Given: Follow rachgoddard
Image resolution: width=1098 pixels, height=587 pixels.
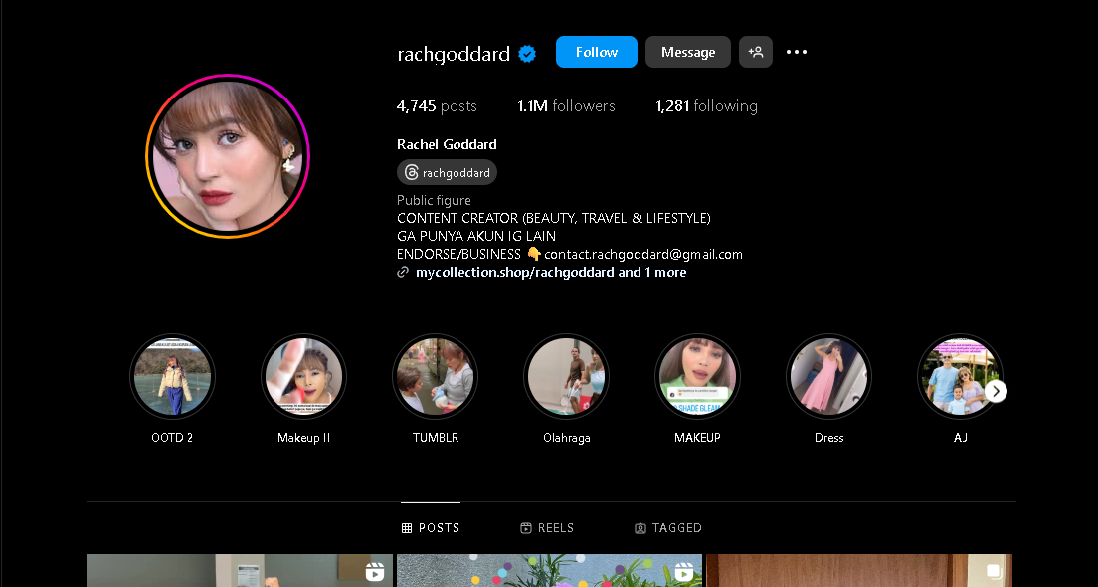Looking at the screenshot, I should tap(597, 52).
